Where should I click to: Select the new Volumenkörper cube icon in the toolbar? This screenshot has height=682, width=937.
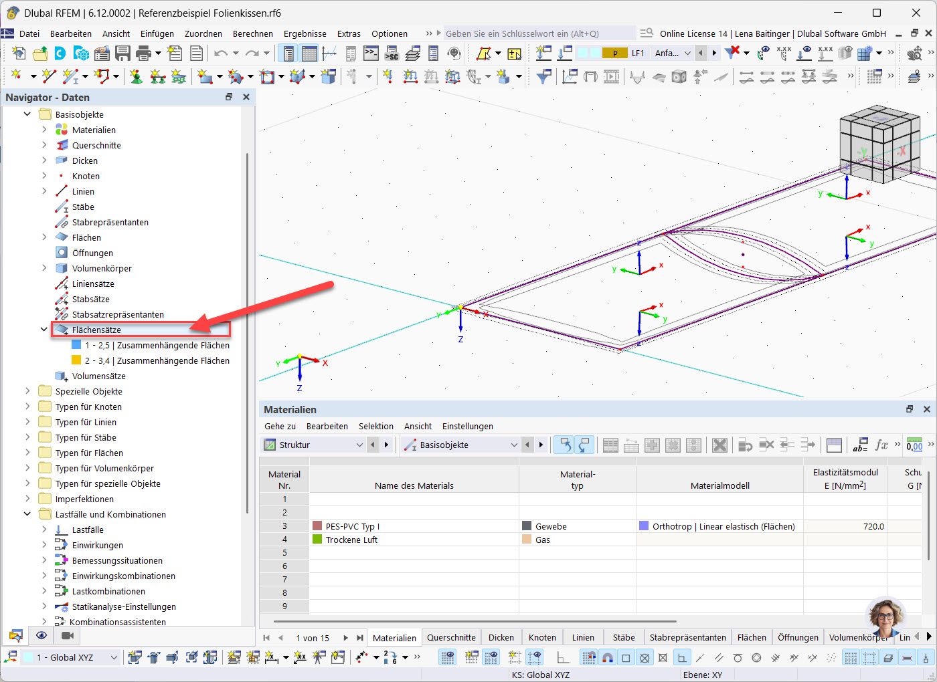pyautogui.click(x=328, y=76)
